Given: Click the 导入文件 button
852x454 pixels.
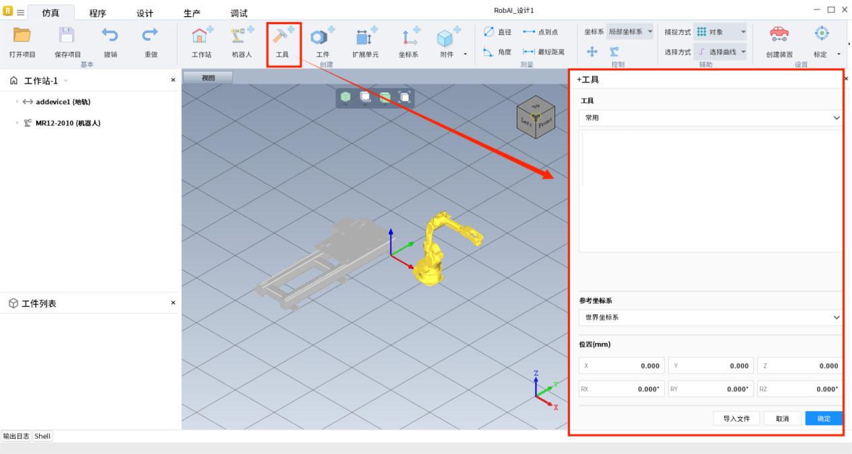Looking at the screenshot, I should click(736, 418).
